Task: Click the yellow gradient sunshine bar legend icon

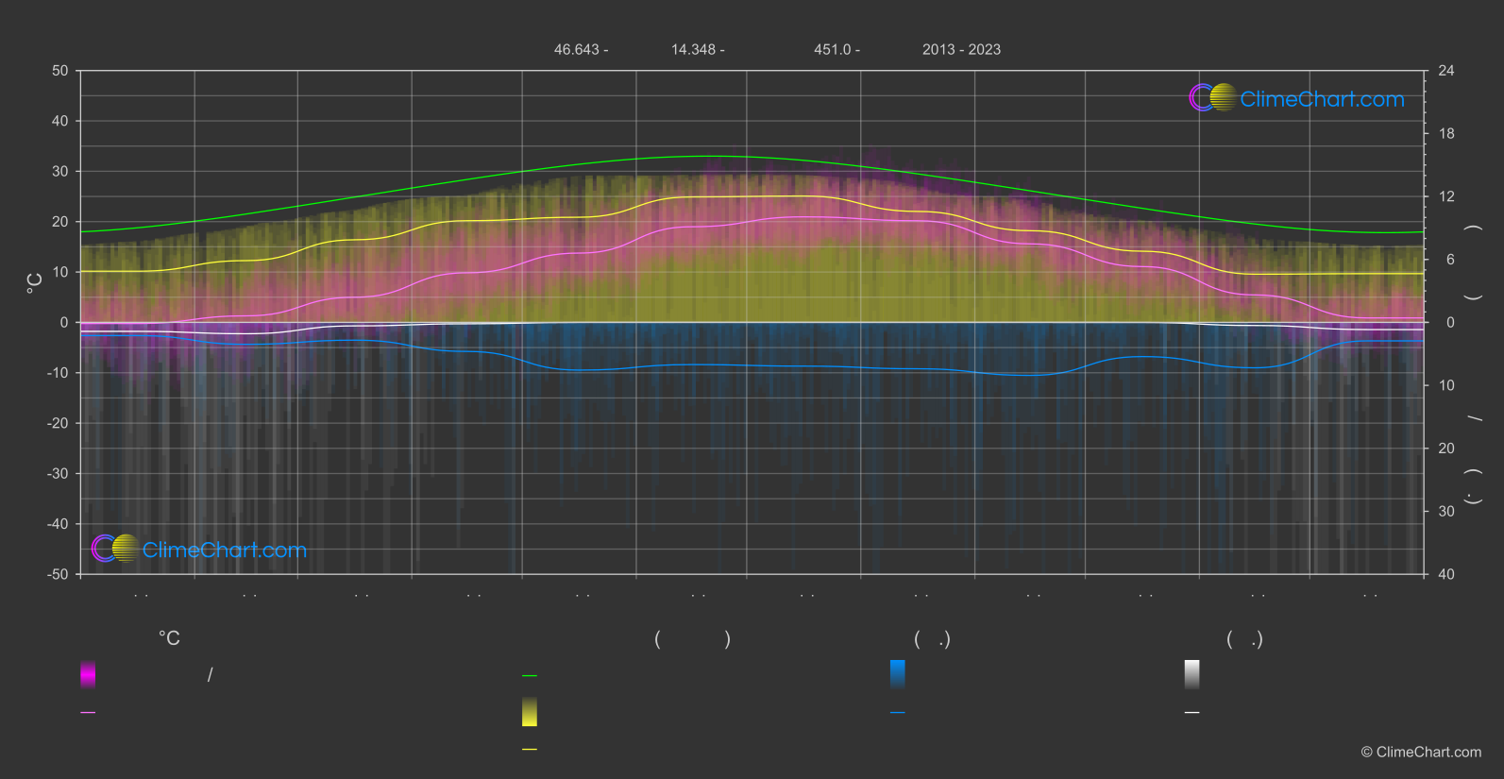Action: (x=530, y=712)
